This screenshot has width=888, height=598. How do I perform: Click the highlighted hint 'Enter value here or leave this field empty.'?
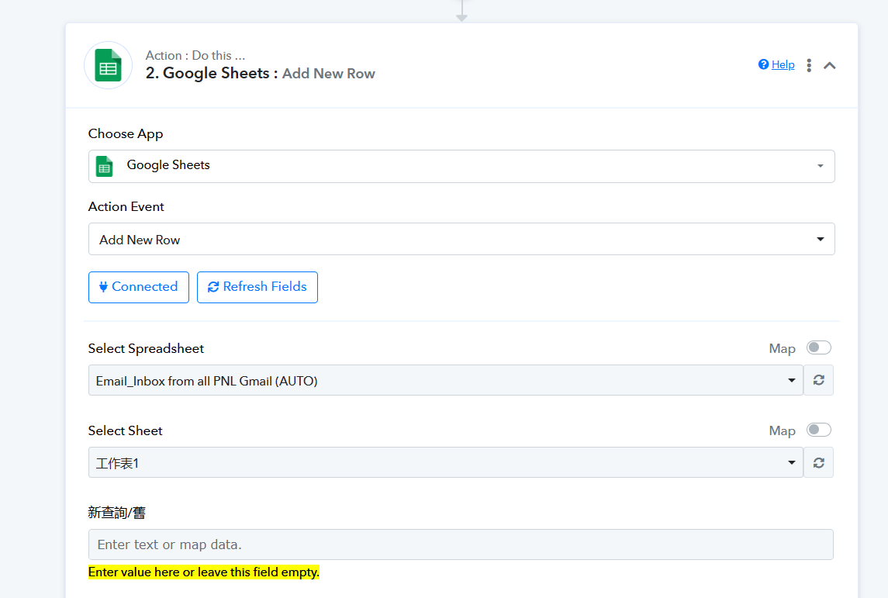click(x=204, y=572)
